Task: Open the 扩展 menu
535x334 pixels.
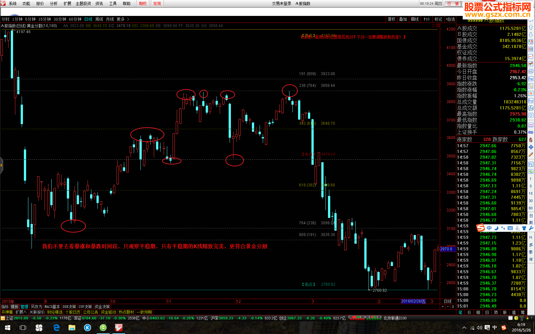Action: tap(68, 3)
